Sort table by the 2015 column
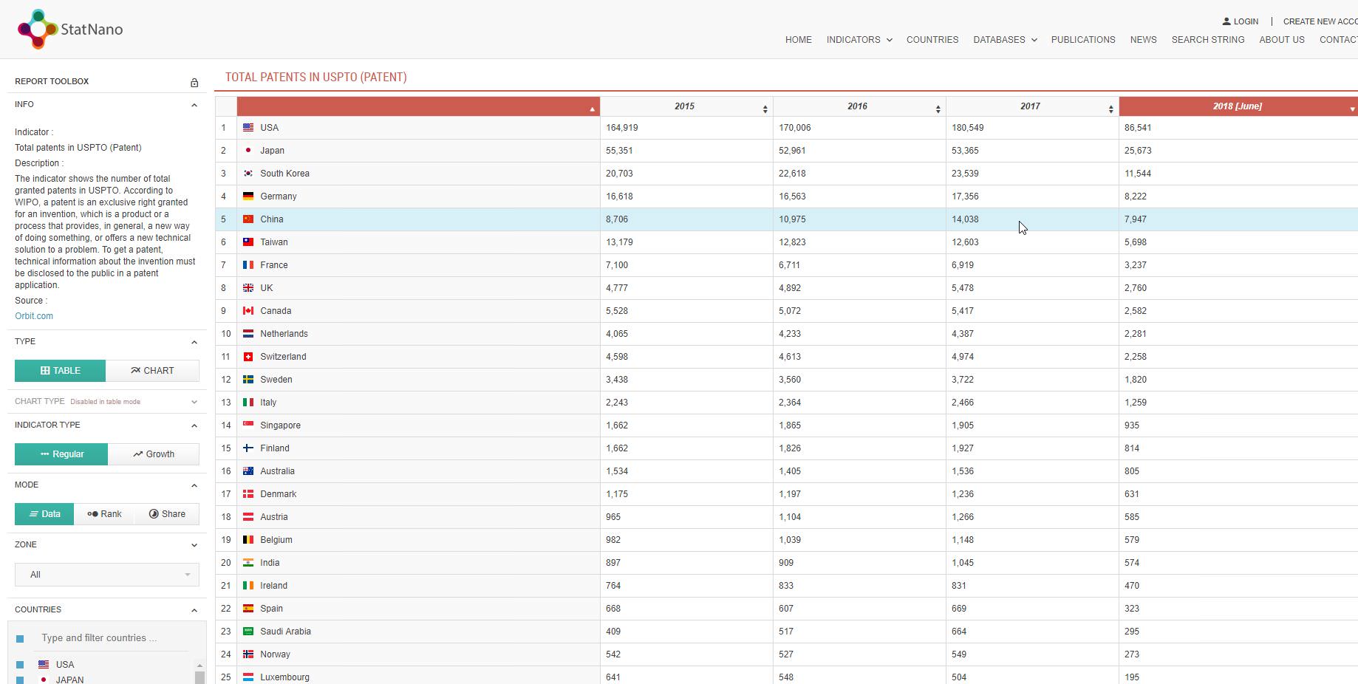 click(x=686, y=106)
